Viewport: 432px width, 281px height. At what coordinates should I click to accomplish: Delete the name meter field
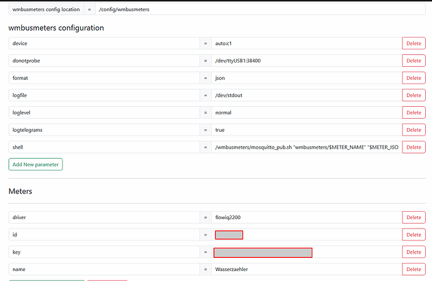pyautogui.click(x=414, y=269)
